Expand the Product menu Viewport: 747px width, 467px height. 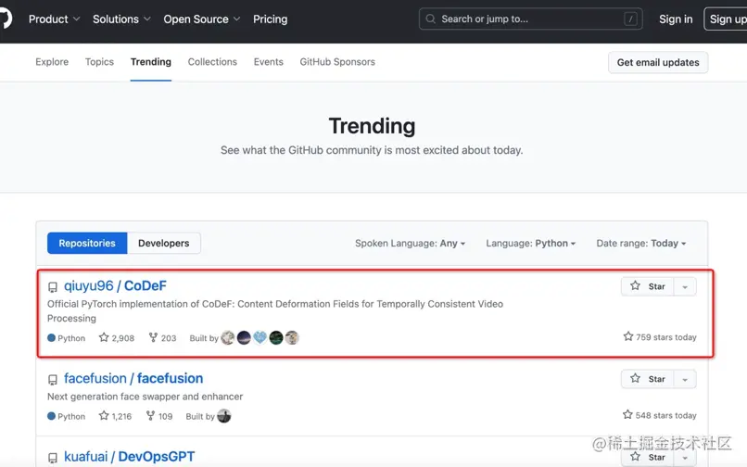click(54, 19)
